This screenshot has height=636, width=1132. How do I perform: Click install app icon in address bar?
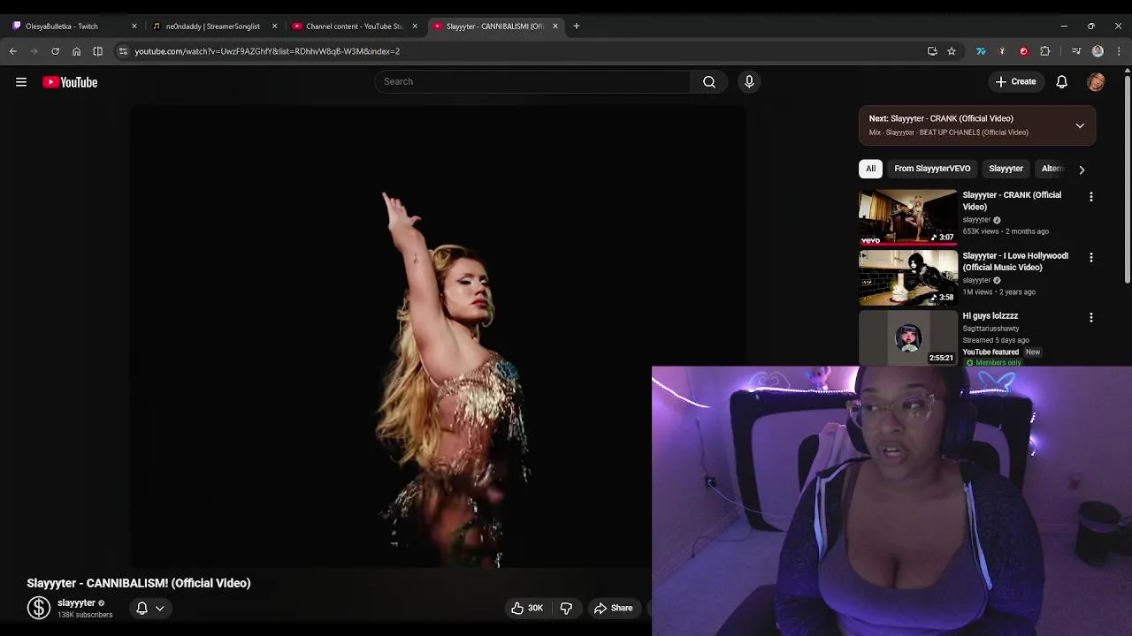[932, 51]
